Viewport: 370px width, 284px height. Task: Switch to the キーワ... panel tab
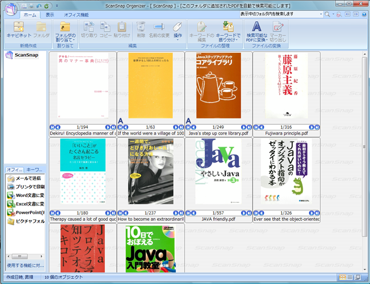(34, 169)
